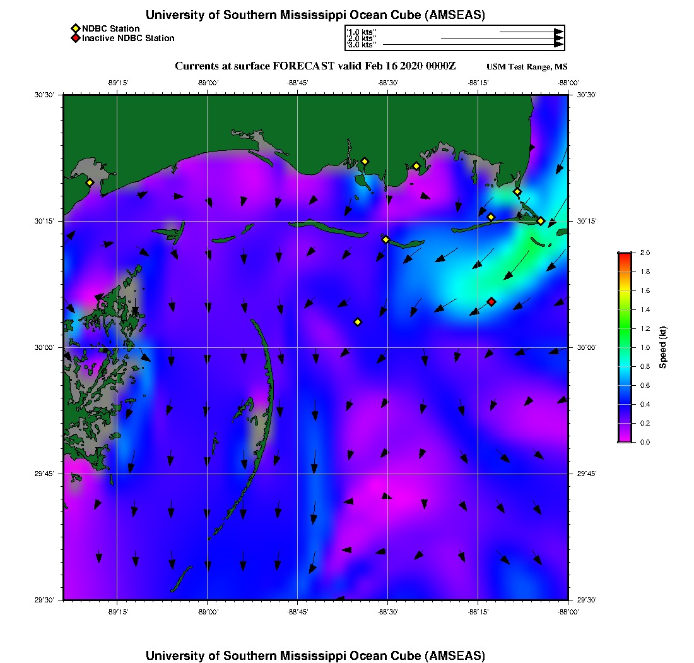Click the bottom axis '-88°00'' longitude label
Screen dimensions: 694x663
click(568, 612)
